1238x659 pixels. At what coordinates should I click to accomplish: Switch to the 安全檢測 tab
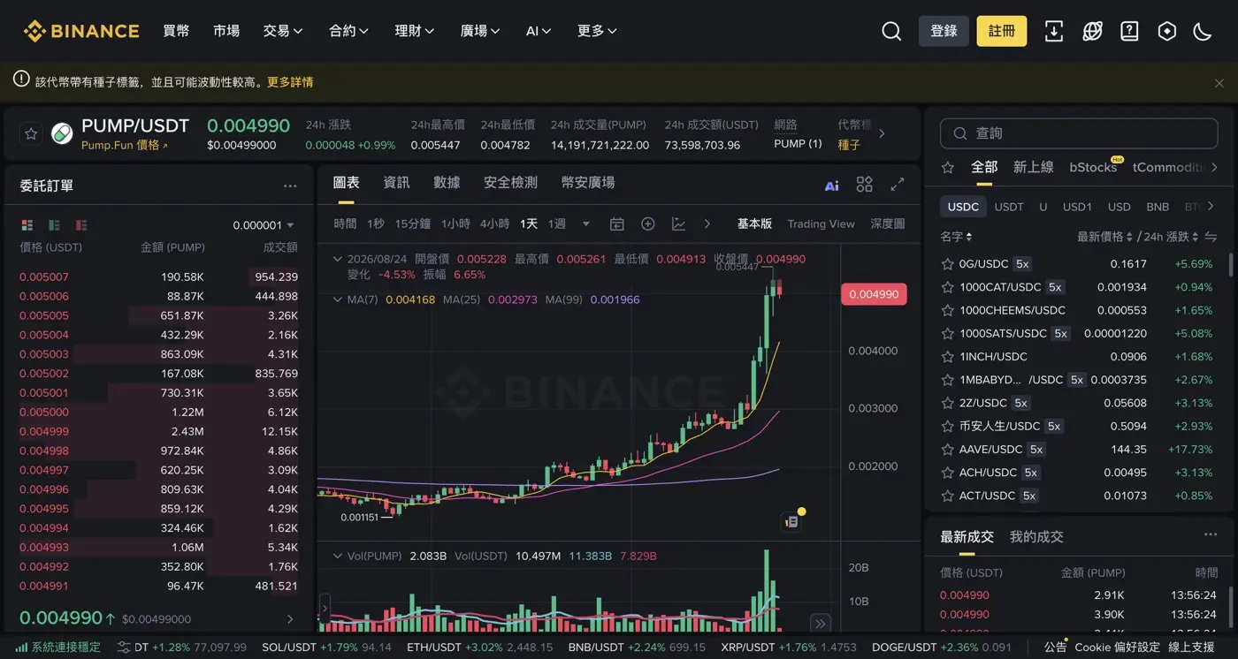coord(510,183)
